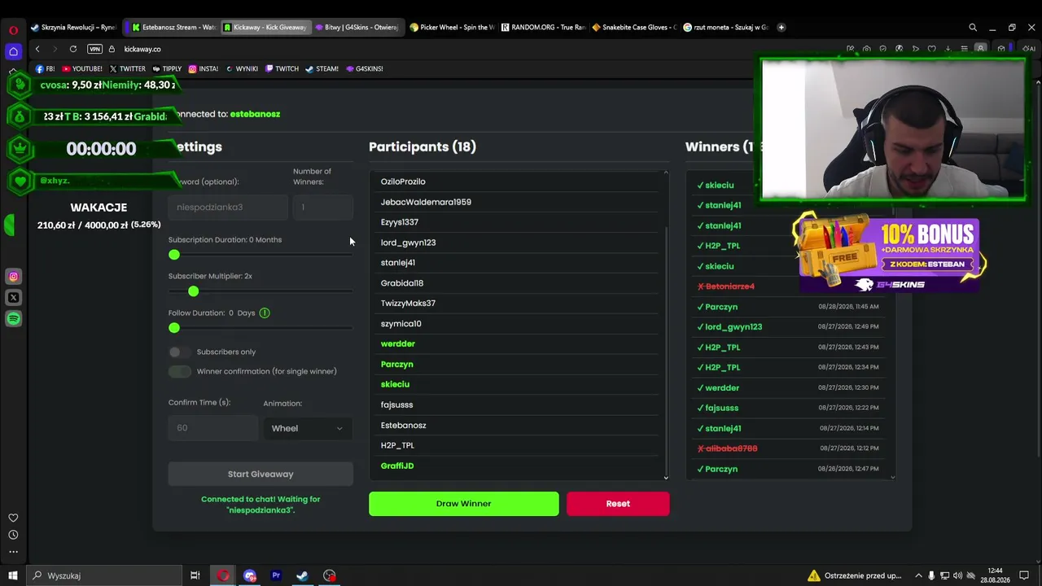This screenshot has width=1042, height=586.
Task: Show hidden system tray icons chevron
Action: click(x=918, y=575)
